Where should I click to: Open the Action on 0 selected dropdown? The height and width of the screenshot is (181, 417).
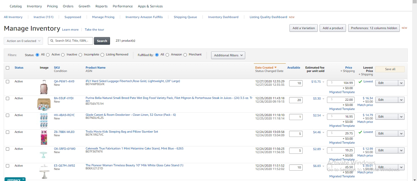pyautogui.click(x=24, y=41)
